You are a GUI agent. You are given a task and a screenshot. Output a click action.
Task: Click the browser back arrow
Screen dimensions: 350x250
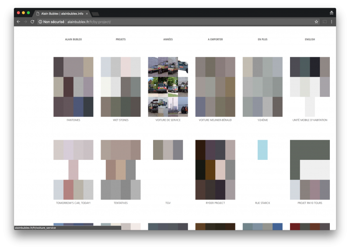coord(18,21)
